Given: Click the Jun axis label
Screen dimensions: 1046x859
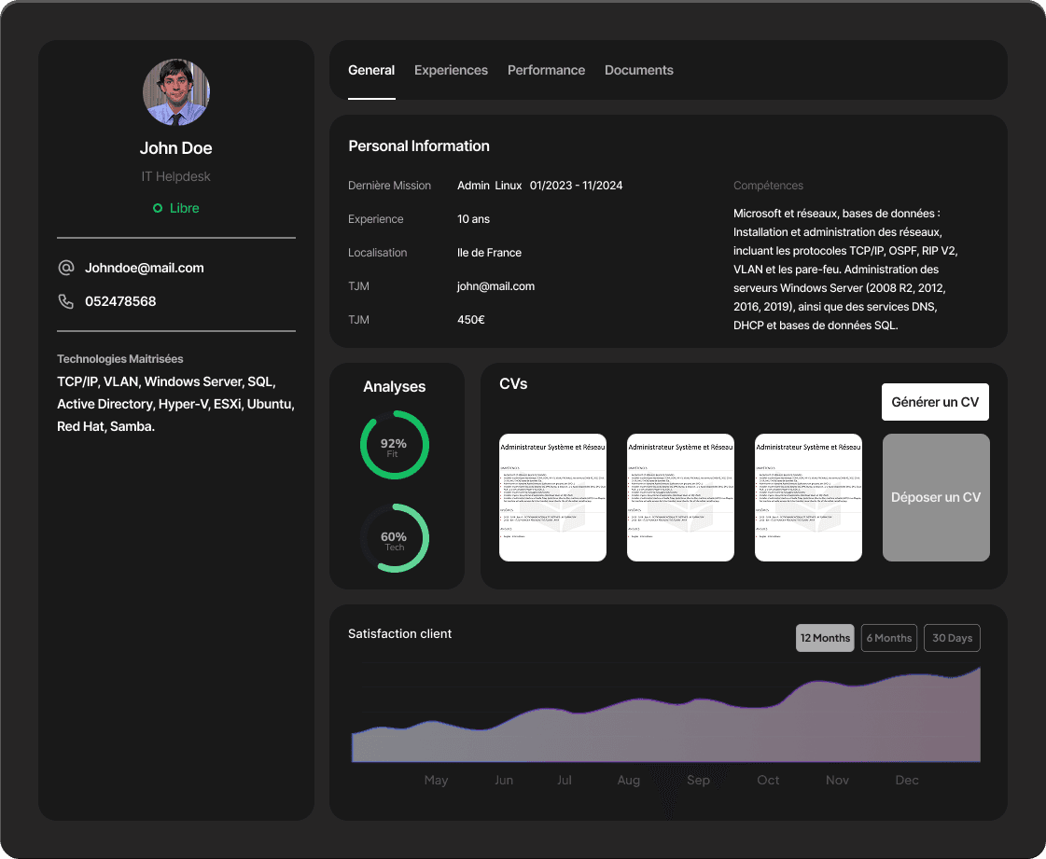Looking at the screenshot, I should coord(504,780).
